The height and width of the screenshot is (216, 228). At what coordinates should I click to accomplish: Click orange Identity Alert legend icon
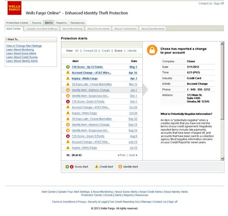pyautogui.click(x=120, y=167)
